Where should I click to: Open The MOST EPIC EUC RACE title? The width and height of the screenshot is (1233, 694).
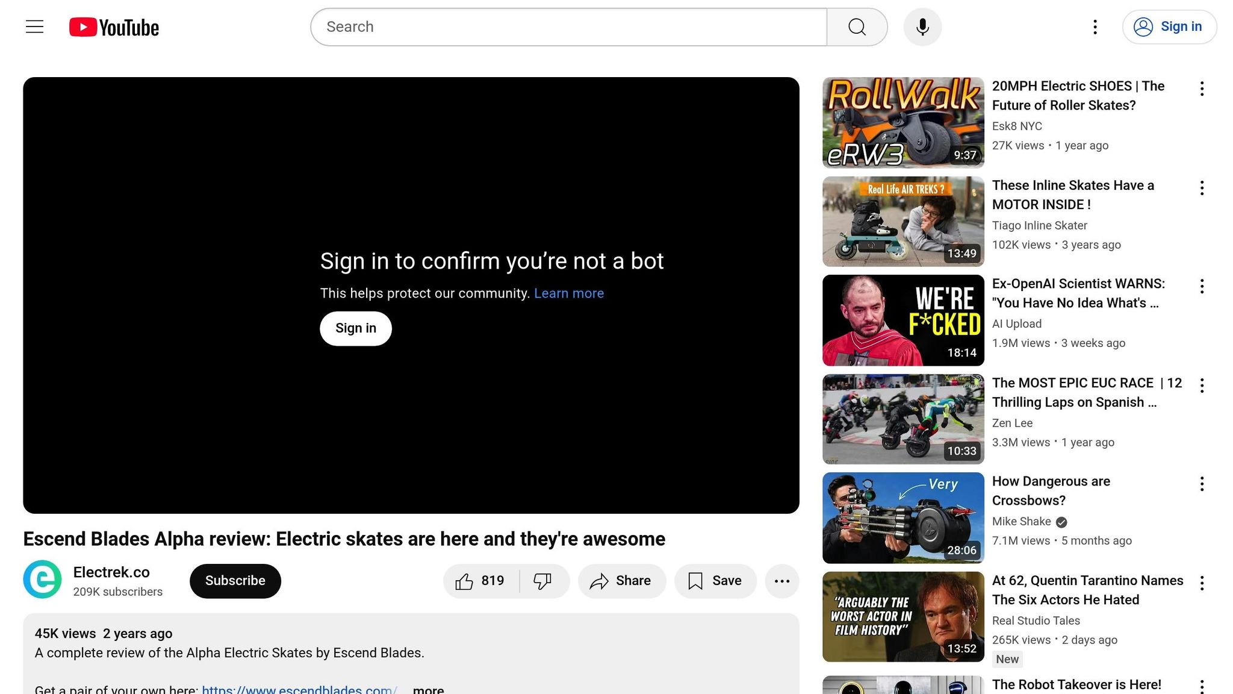tap(1087, 393)
